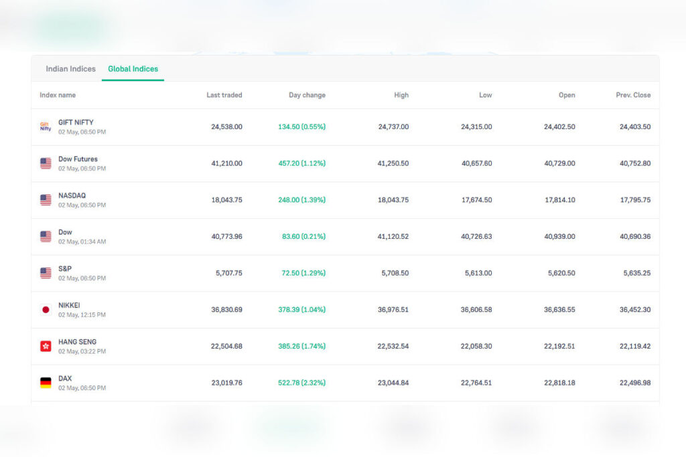Viewport: 686px width, 457px height.
Task: Click NIKKEI low value 36,606.58
Action: (476, 310)
